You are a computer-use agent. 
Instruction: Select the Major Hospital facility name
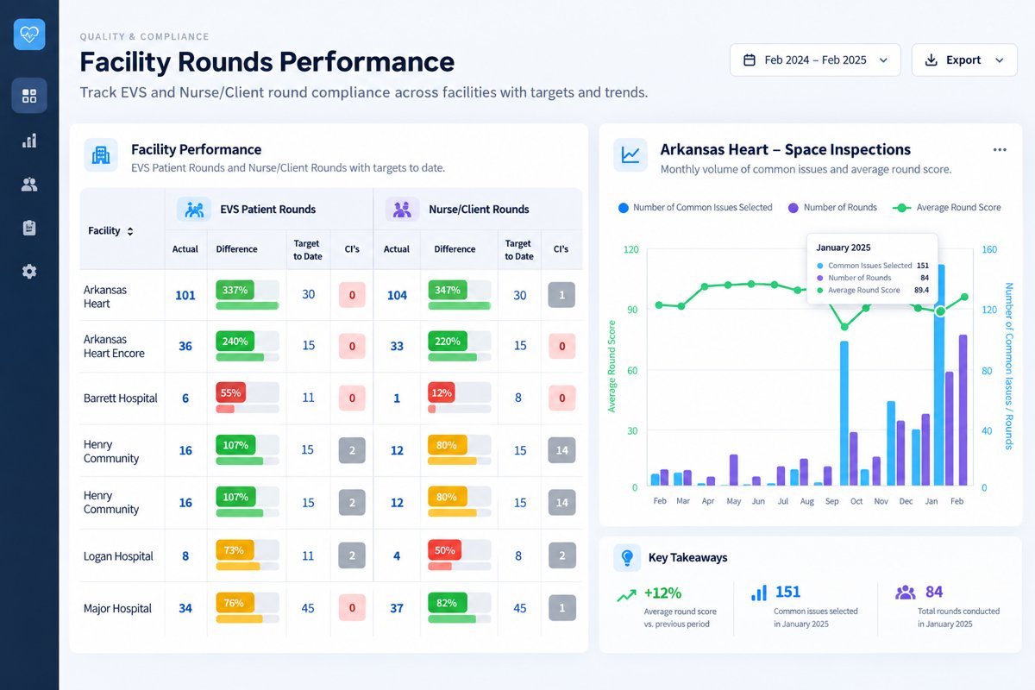117,608
